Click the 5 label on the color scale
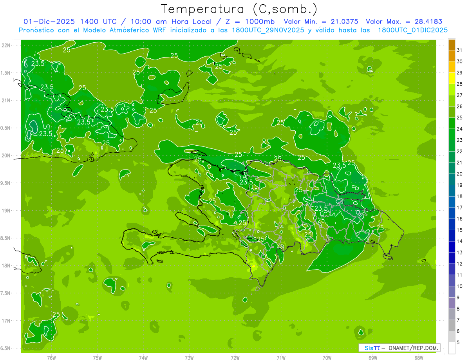The height and width of the screenshot is (363, 470). coord(458,342)
